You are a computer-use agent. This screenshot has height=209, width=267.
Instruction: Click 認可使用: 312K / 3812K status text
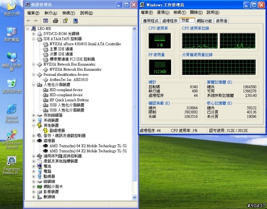click(228, 130)
